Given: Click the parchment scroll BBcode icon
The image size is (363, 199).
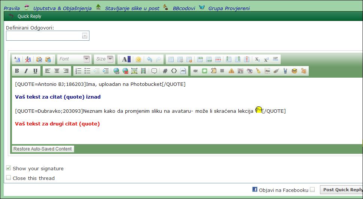Looking at the screenshot, I should click(x=213, y=71).
